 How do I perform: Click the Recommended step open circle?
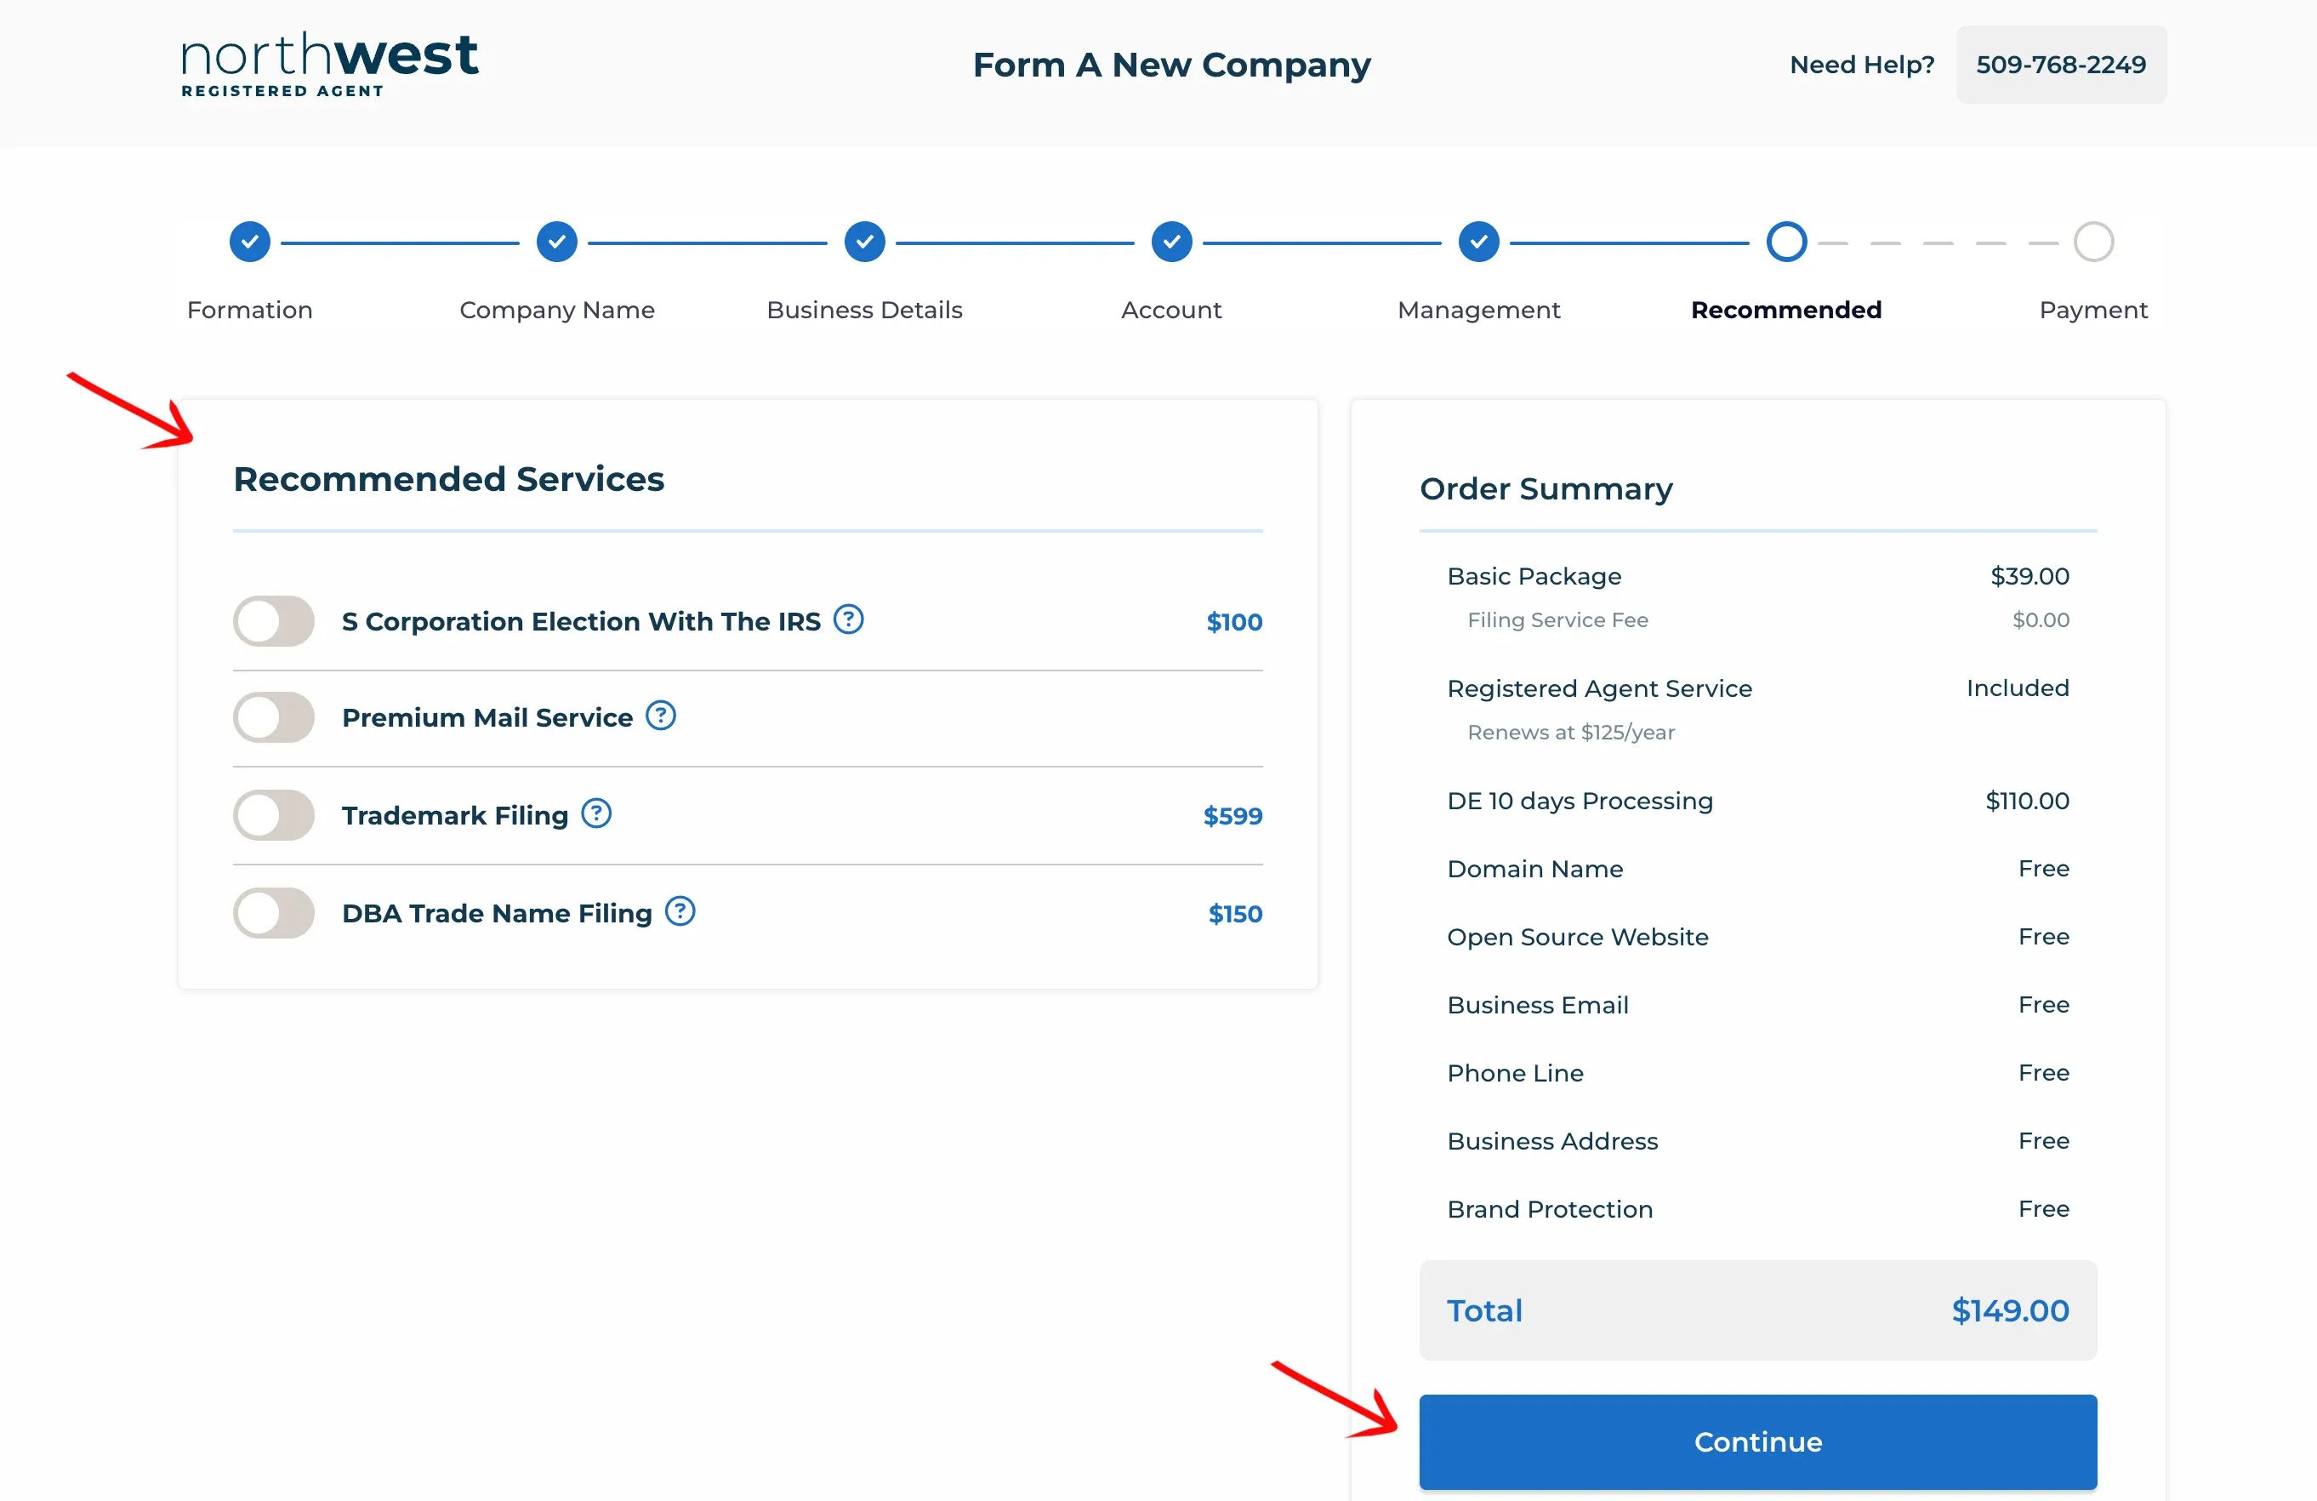[1786, 242]
